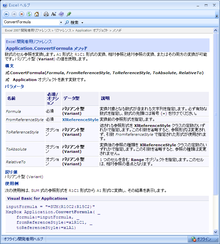This screenshot has height=244, width=220.
Task: Click the scrollbar up arrow
Action: (x=216, y=30)
